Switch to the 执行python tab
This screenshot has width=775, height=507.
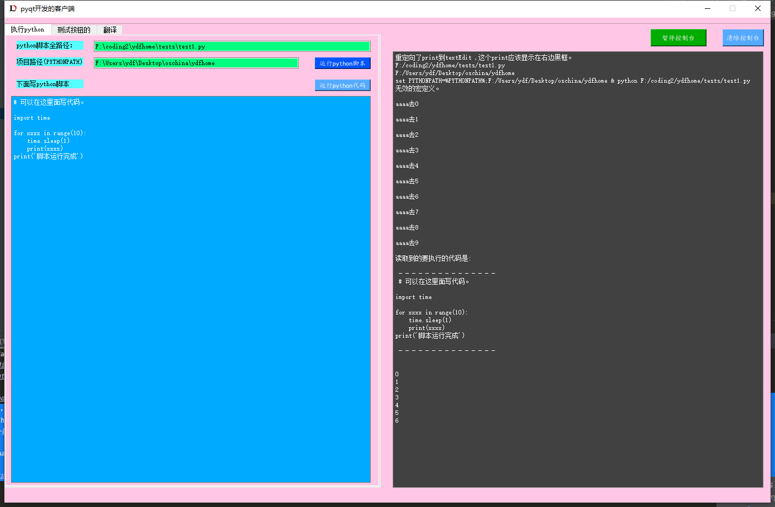pyautogui.click(x=28, y=29)
